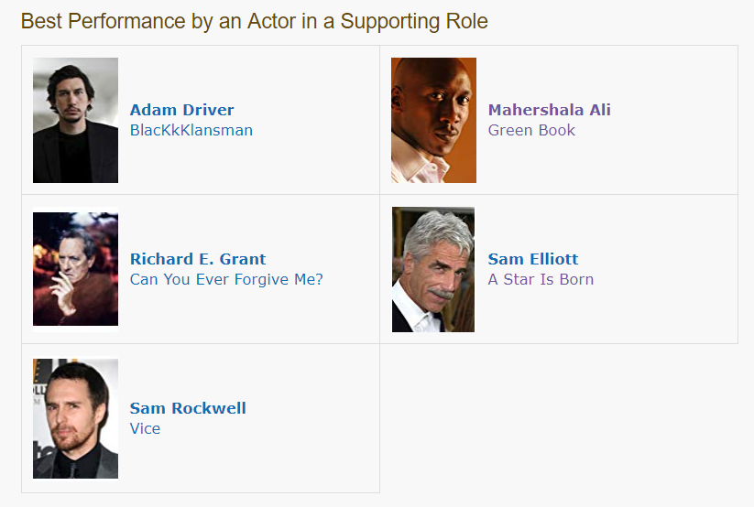
Task: Open the photo beside the Richard E. Grant link
Action: click(x=75, y=269)
